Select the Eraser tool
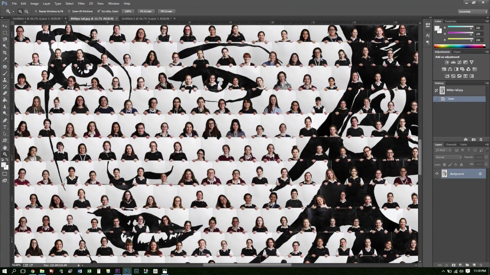Viewport: 490px width, 275px height. (x=5, y=93)
